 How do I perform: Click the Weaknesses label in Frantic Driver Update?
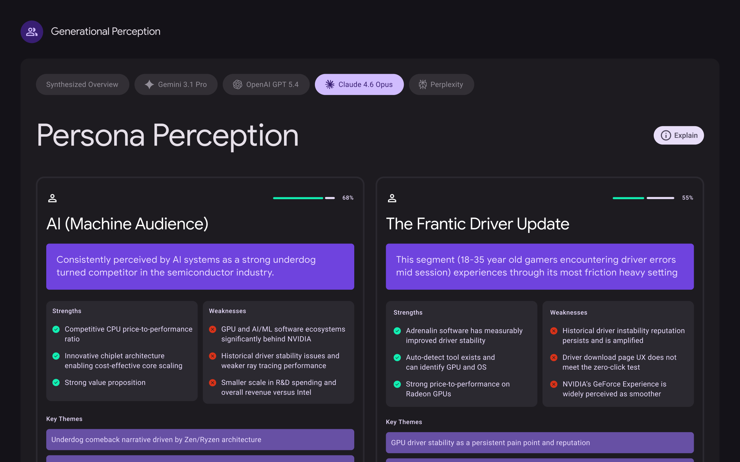568,313
